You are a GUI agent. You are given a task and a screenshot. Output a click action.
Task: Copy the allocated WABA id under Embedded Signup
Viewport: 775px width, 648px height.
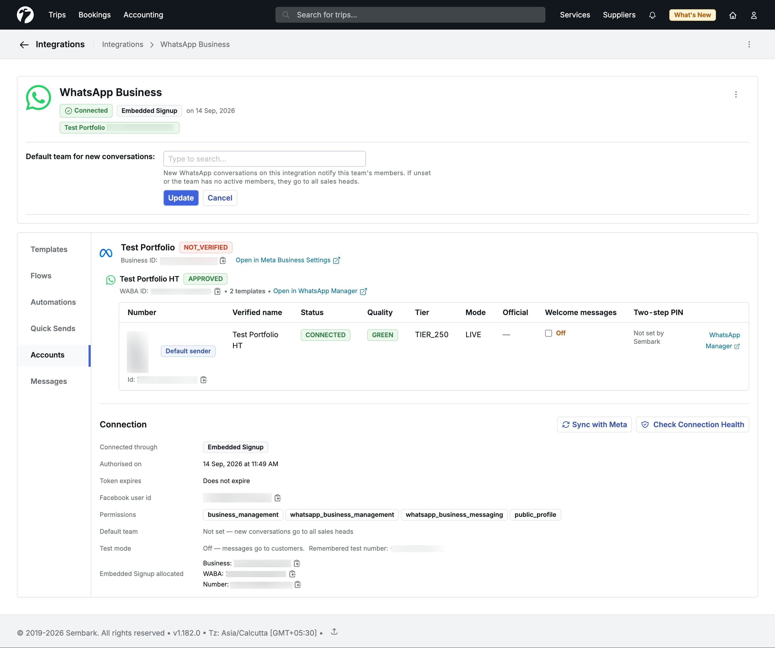(292, 574)
